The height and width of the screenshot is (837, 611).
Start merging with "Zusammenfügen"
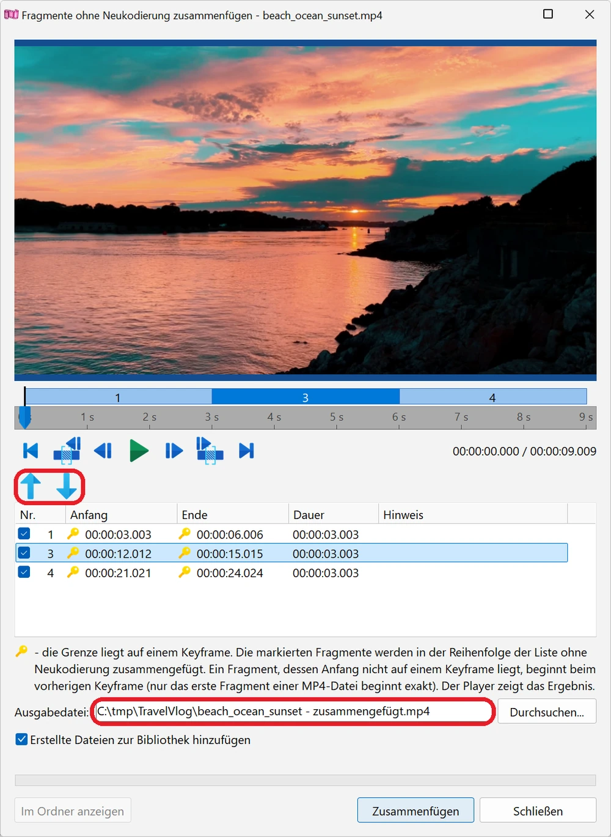point(415,811)
